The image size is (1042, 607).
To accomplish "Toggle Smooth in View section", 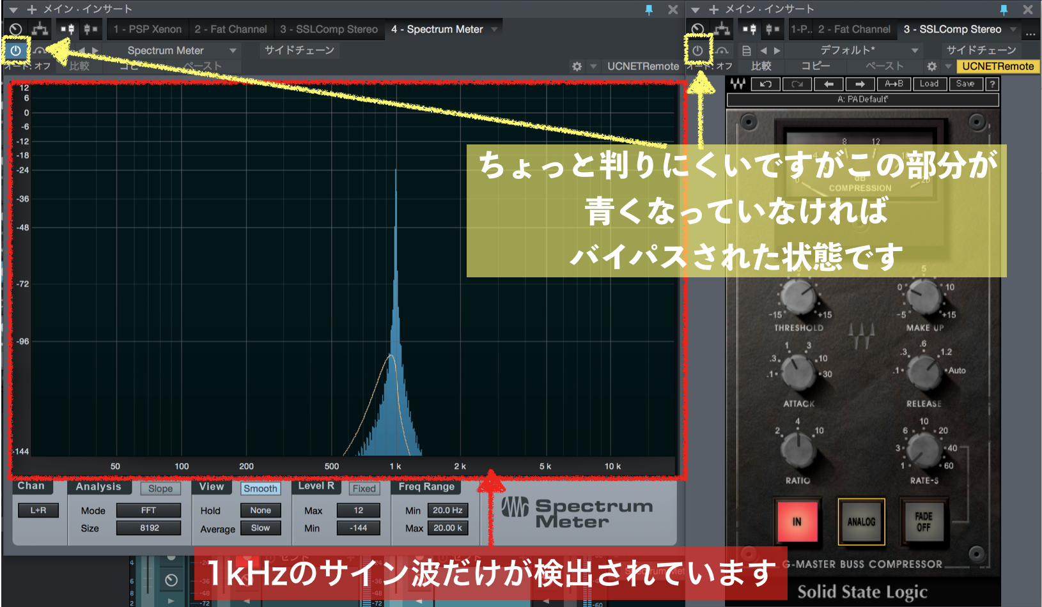I will click(261, 489).
